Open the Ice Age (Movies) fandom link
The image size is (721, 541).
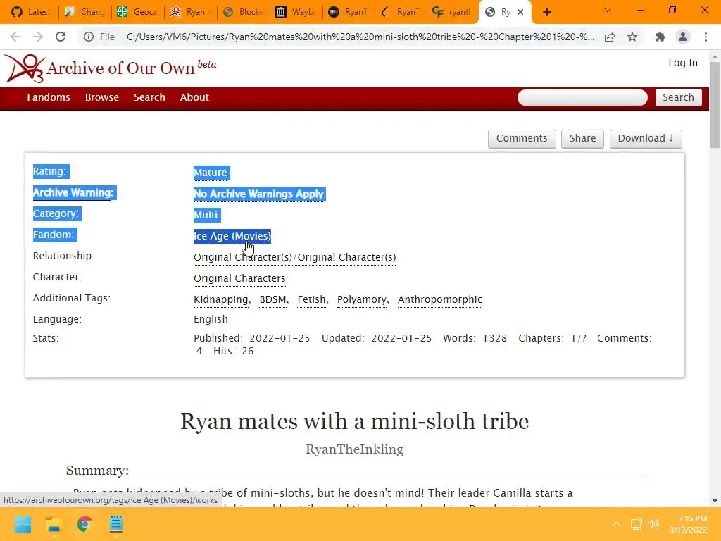[232, 236]
